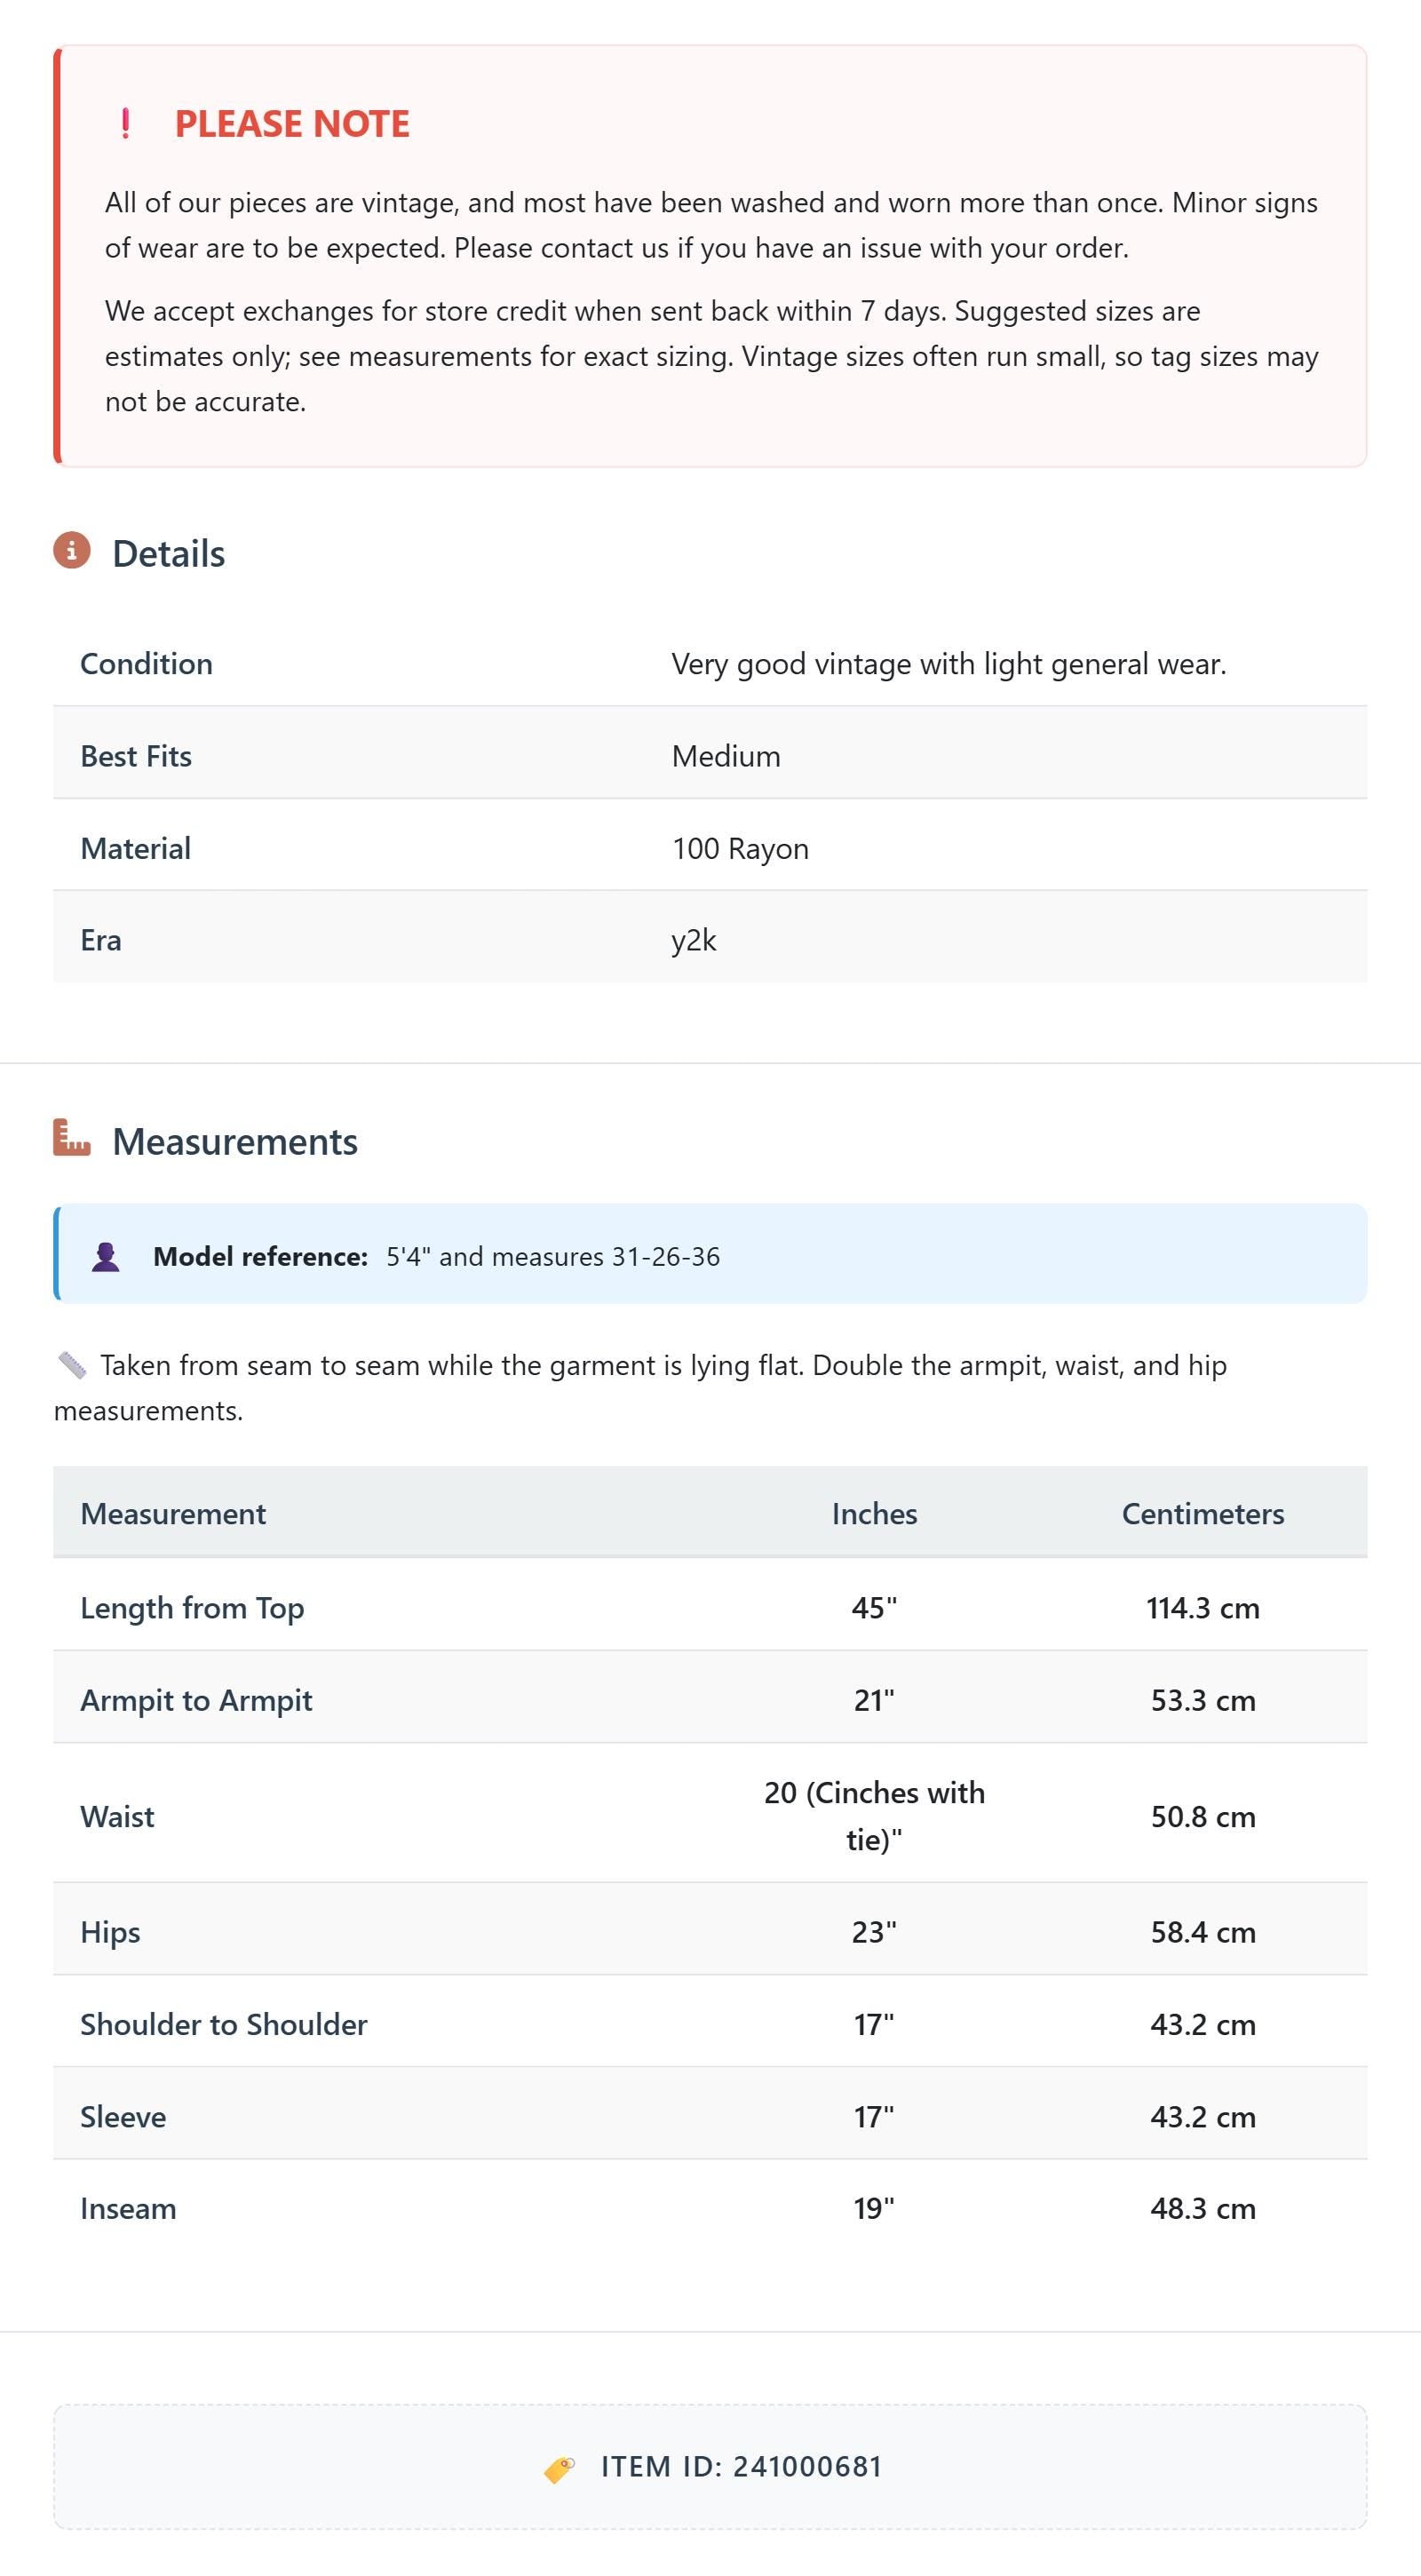
Task: Click the Inseam row label
Action: [128, 2208]
